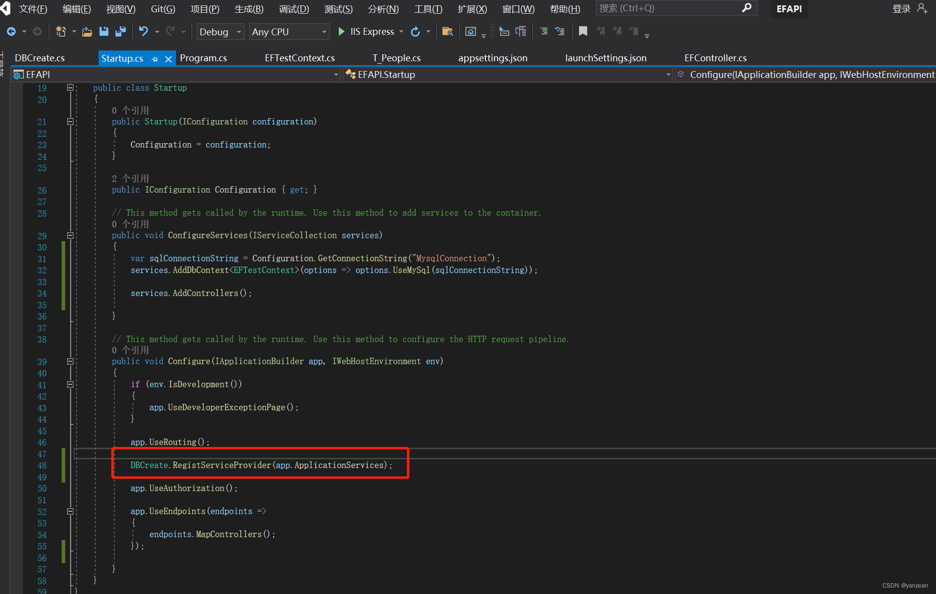
Task: Open the 编辑(E) menu
Action: [x=76, y=9]
